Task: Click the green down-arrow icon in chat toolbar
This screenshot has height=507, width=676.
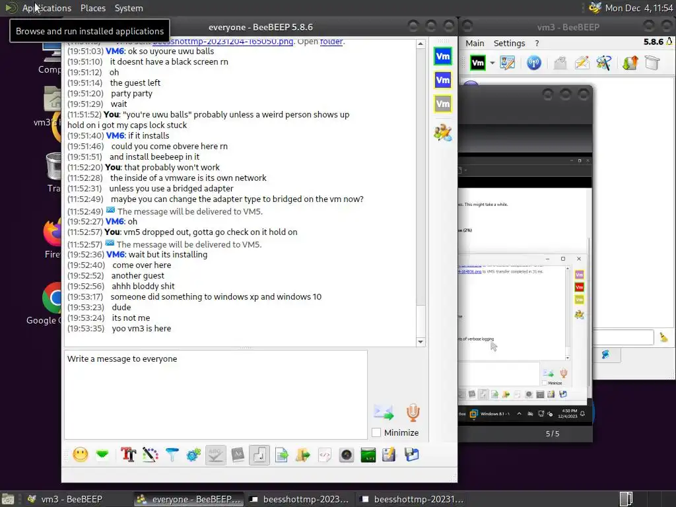Action: tap(102, 454)
